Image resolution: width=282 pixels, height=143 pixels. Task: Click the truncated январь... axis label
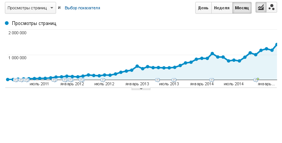266,84
